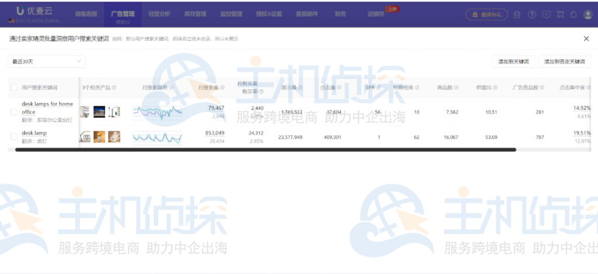The image size is (598, 274).
Task: Click the click concentration value 19.51%
Action: (x=582, y=133)
